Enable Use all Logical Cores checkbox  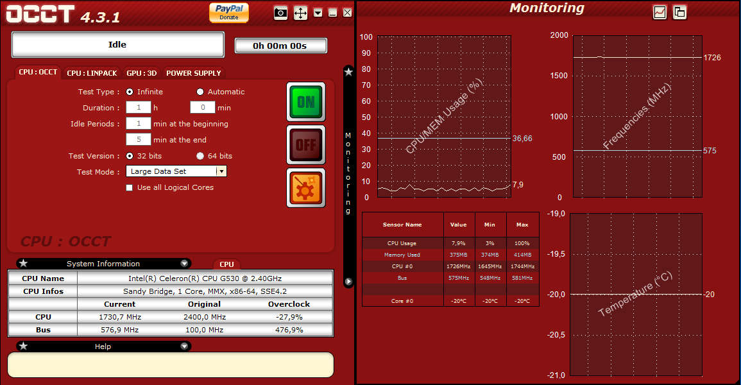[129, 187]
